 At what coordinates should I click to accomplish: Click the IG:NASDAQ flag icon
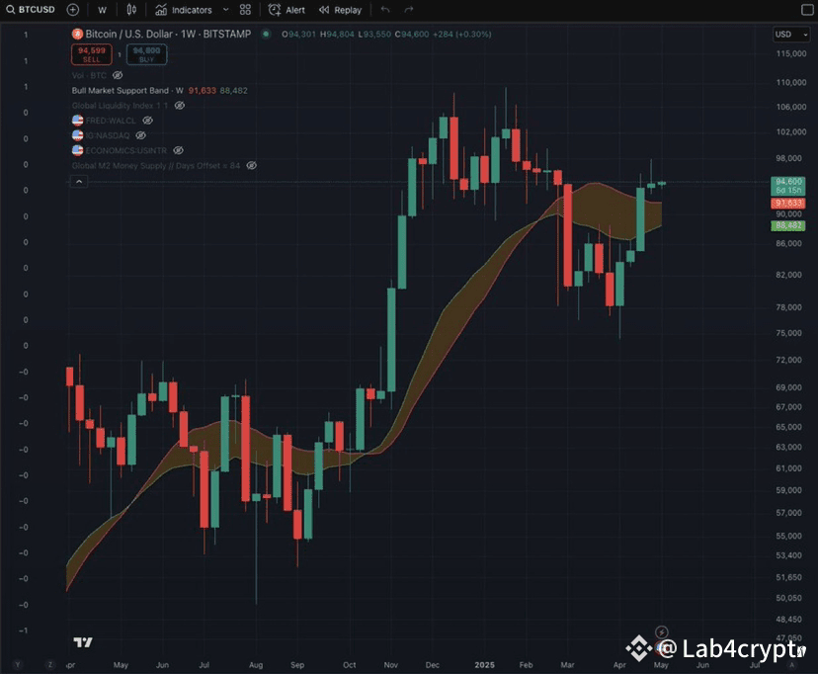point(77,135)
